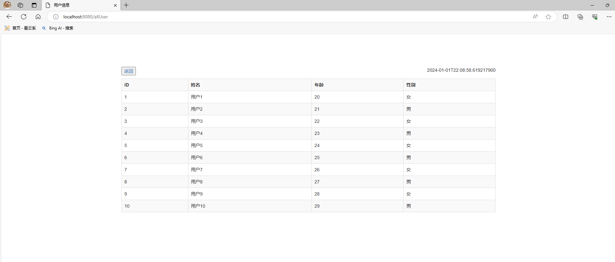The height and width of the screenshot is (262, 615).
Task: Open the Collections icon
Action: pyautogui.click(x=580, y=17)
